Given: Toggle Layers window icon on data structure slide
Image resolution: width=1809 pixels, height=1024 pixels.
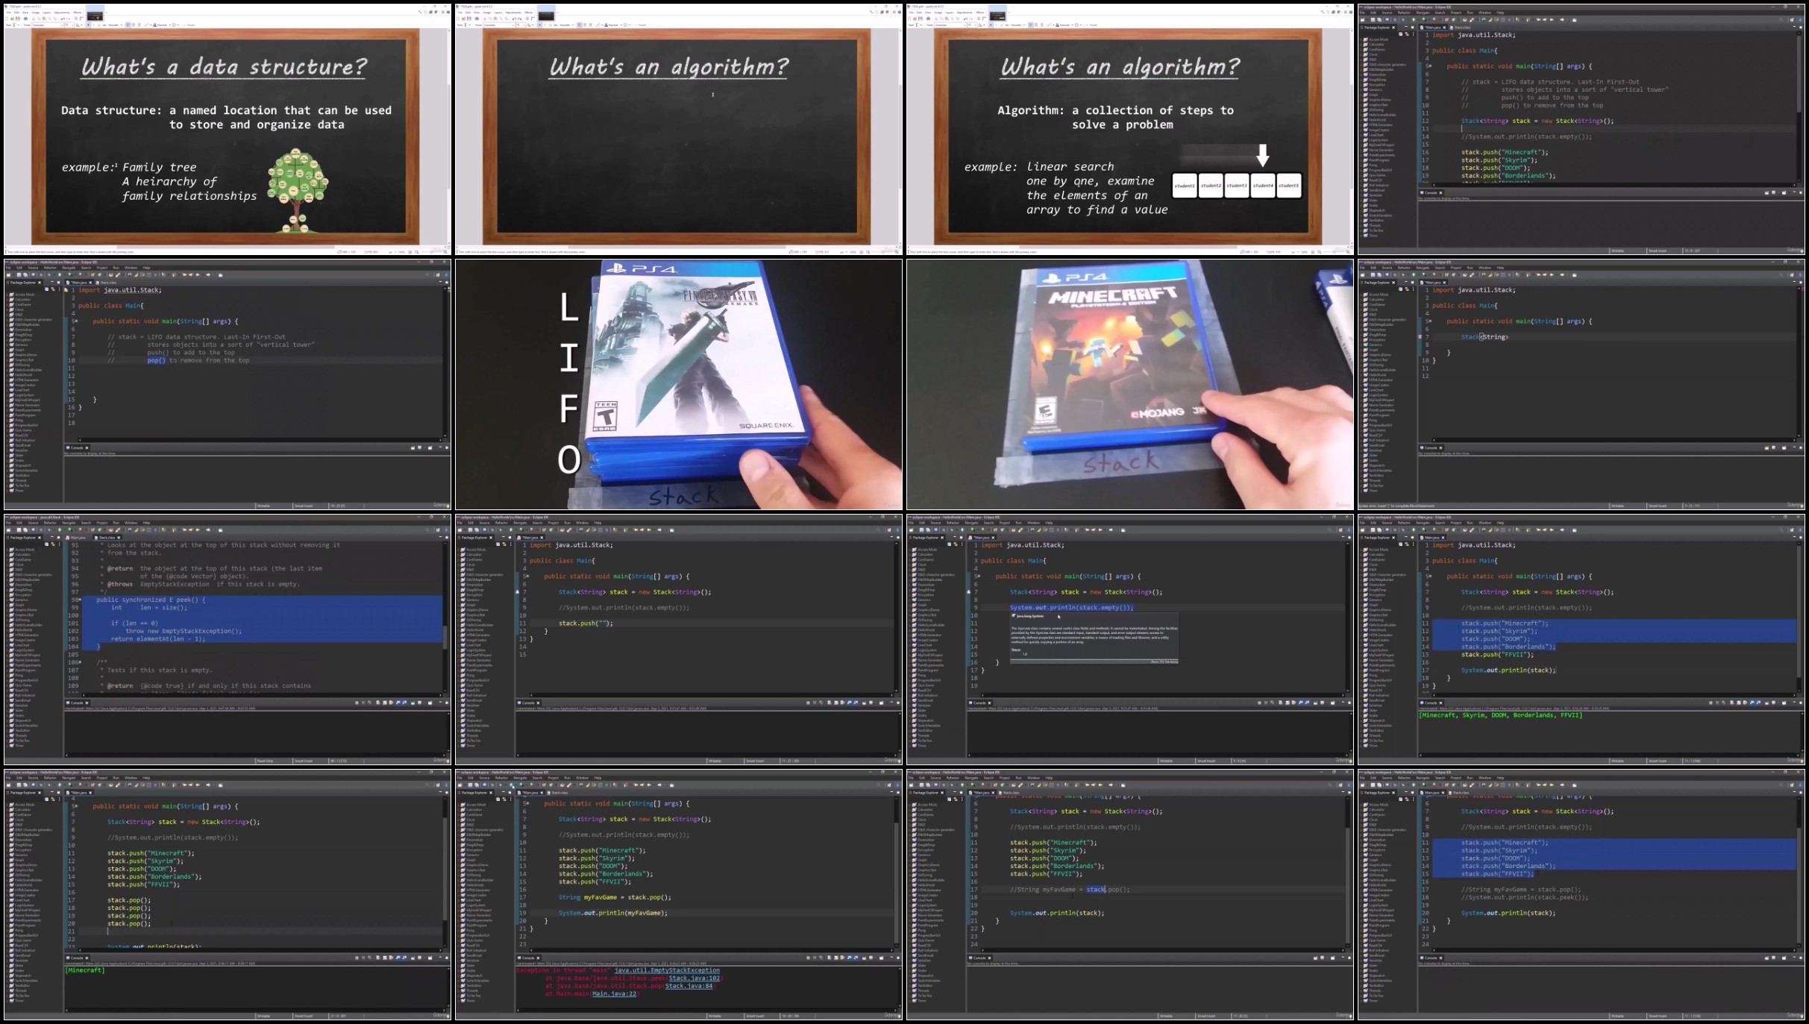Looking at the screenshot, I should [430, 12].
